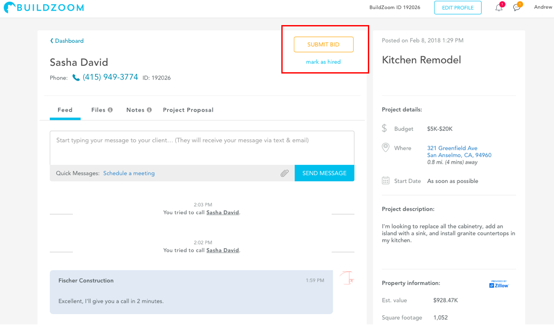Click the Kitchen Remodel project title
The height and width of the screenshot is (327, 554).
[422, 60]
